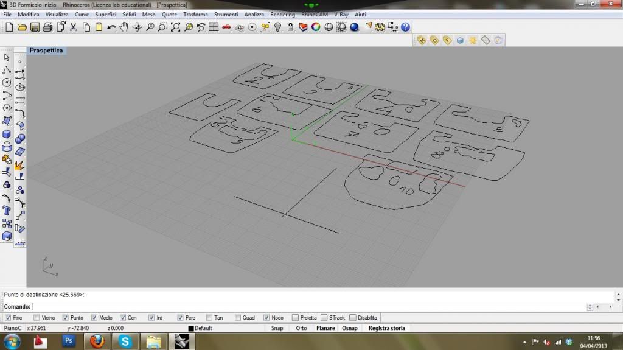Select the Single Point tool
Image resolution: width=623 pixels, height=350 pixels.
tap(20, 62)
